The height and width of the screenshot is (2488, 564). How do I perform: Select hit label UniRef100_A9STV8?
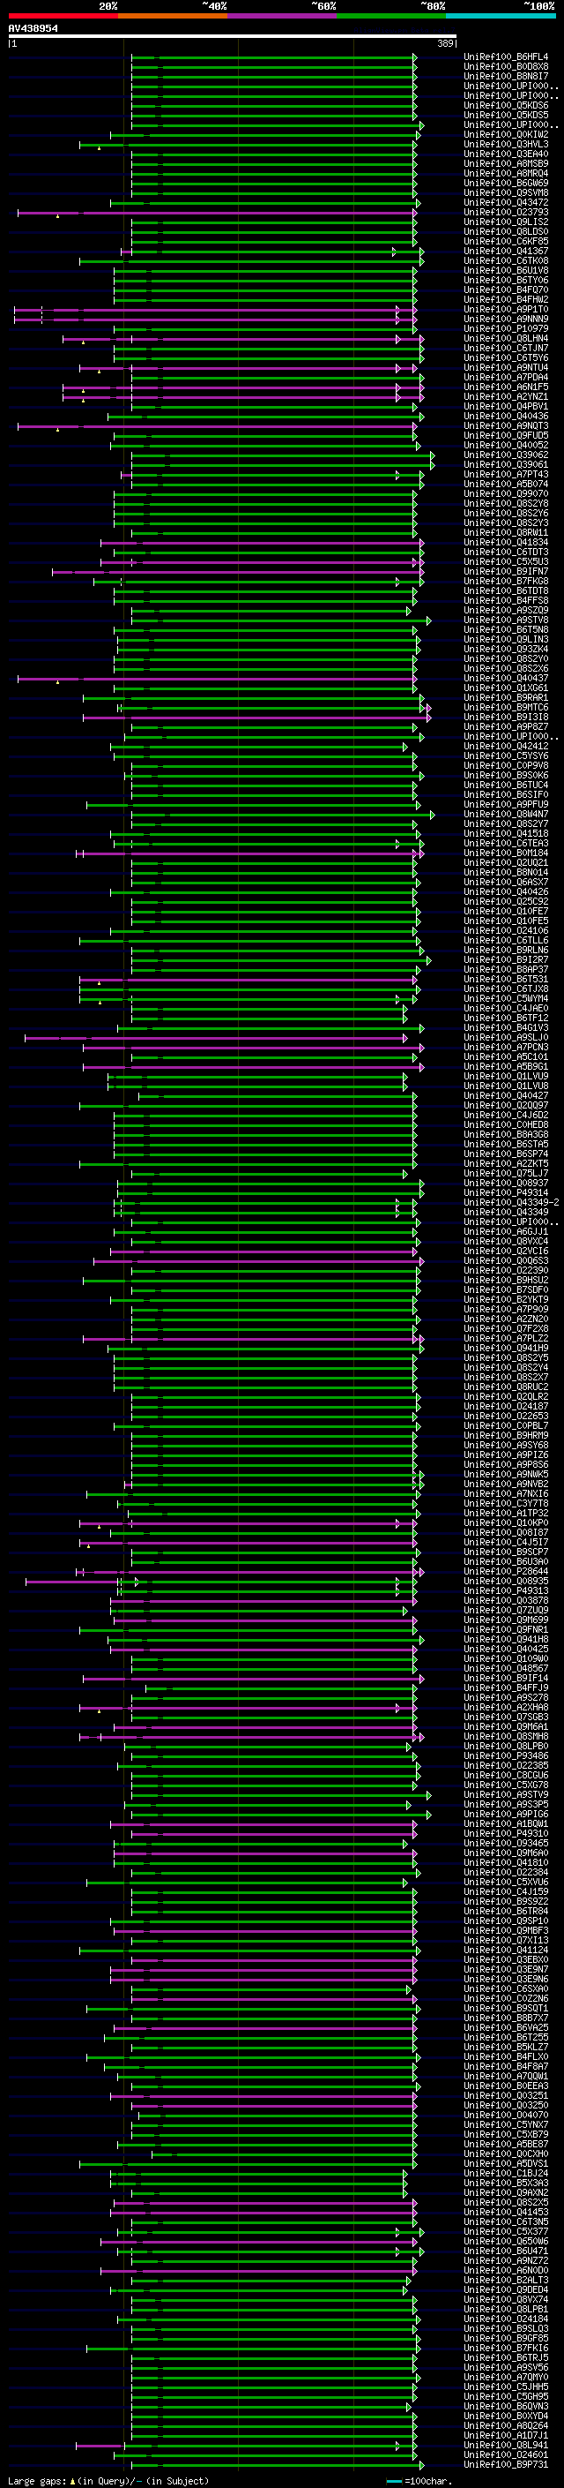(x=506, y=620)
